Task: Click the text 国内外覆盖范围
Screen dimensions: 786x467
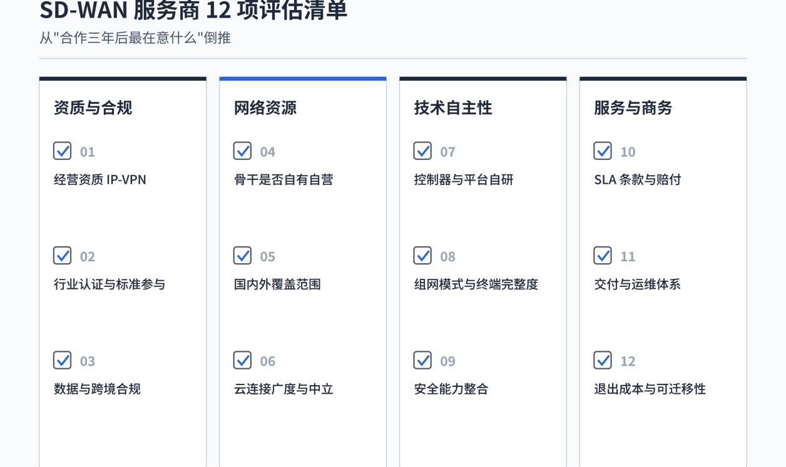Action: (277, 284)
